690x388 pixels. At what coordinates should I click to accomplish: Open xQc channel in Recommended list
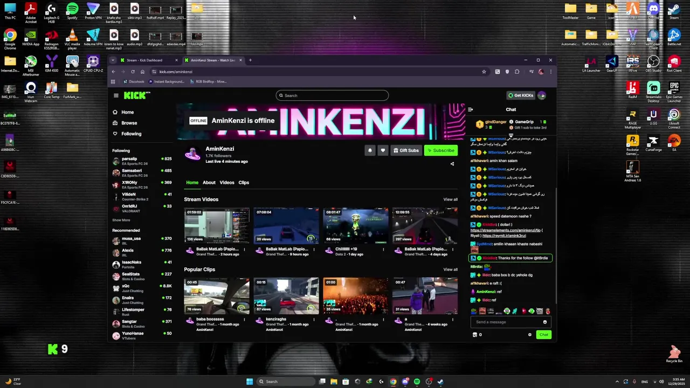pyautogui.click(x=142, y=288)
